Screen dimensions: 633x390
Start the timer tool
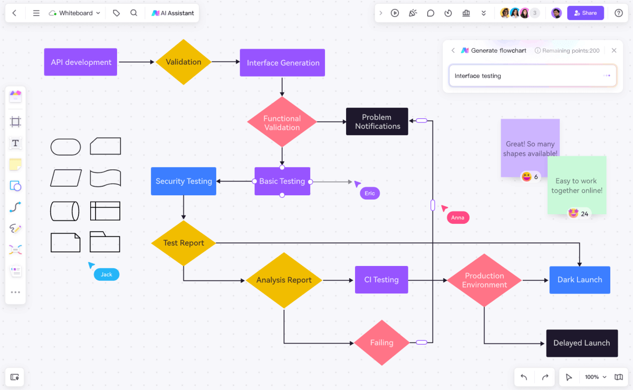[448, 13]
